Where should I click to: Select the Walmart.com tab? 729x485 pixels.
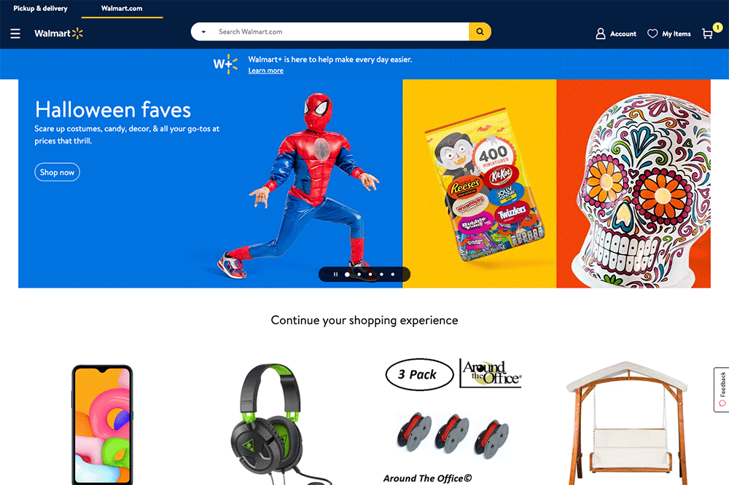122,8
